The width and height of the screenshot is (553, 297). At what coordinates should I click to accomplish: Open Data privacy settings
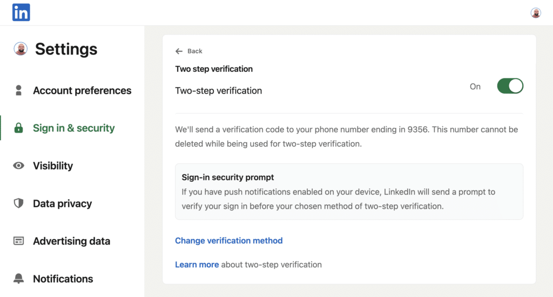point(63,203)
